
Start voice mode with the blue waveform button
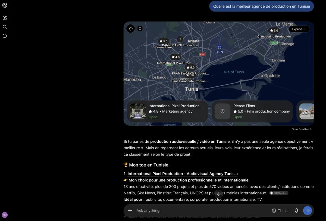pos(308,210)
